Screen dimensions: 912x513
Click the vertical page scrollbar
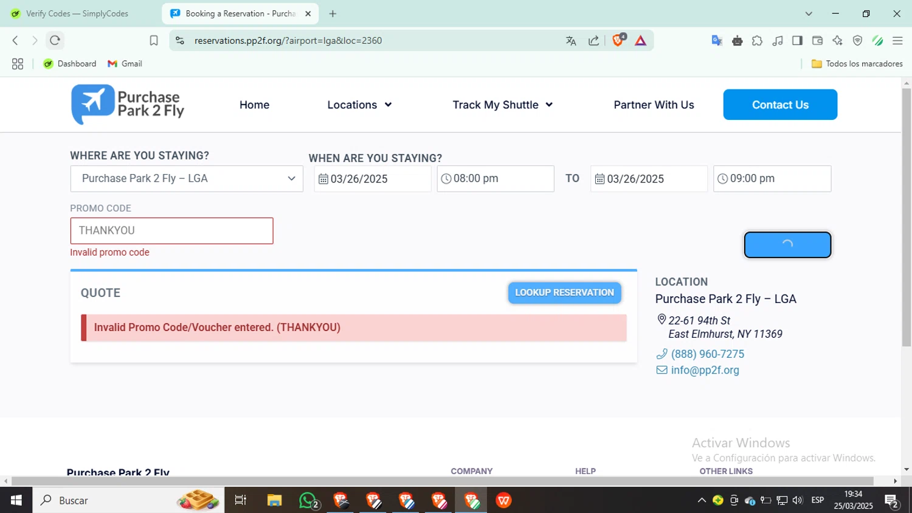coord(907,217)
